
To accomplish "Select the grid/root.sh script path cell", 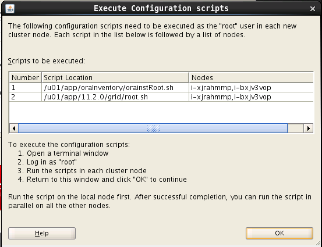I will (x=115, y=97).
